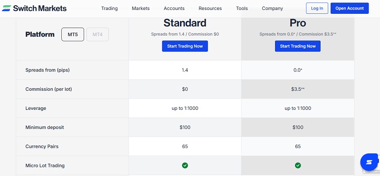The width and height of the screenshot is (380, 176).
Task: Click 'Spreads from 1.4 / Commission $0' text
Action: pos(185,34)
